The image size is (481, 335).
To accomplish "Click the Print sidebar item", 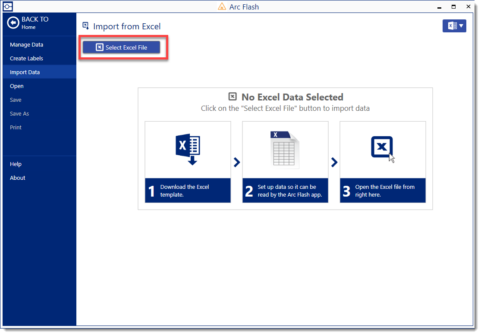I will (16, 128).
